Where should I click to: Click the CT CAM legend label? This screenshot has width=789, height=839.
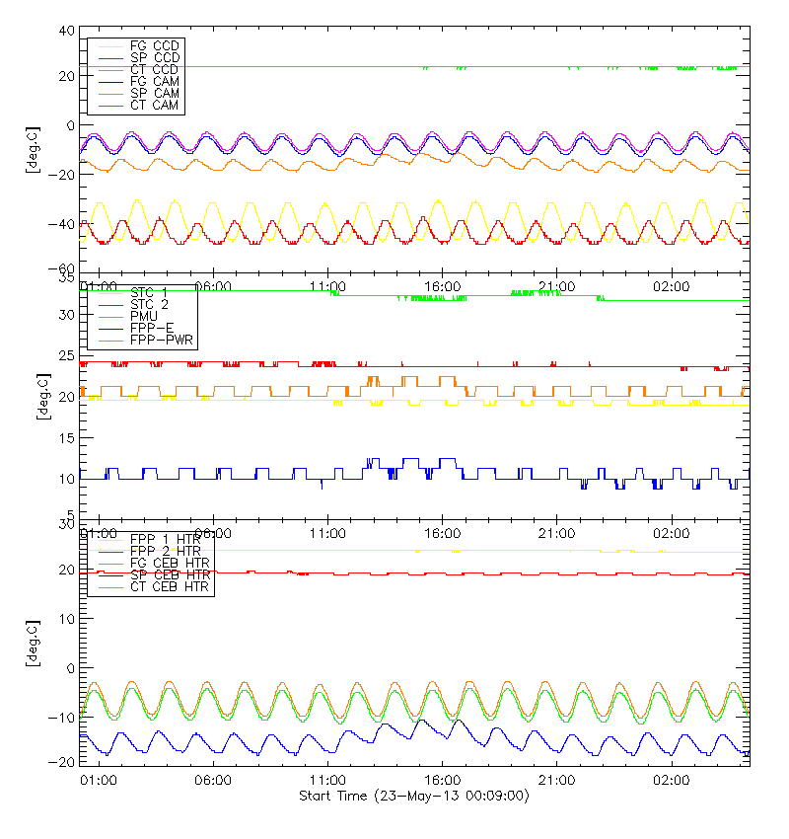(154, 105)
